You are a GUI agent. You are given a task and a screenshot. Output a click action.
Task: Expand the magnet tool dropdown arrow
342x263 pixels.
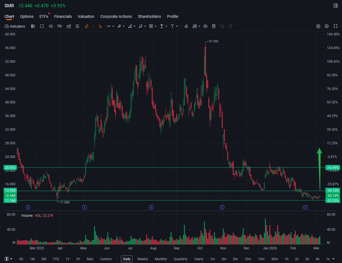pyautogui.click(x=199, y=26)
